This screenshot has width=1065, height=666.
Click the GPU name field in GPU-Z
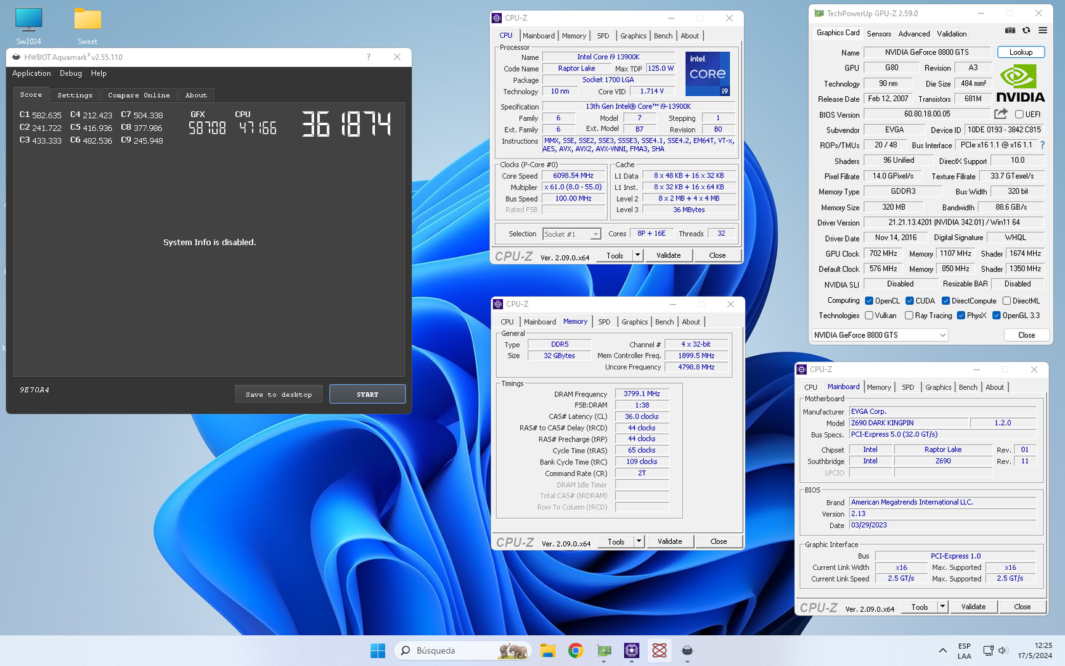pyautogui.click(x=926, y=52)
